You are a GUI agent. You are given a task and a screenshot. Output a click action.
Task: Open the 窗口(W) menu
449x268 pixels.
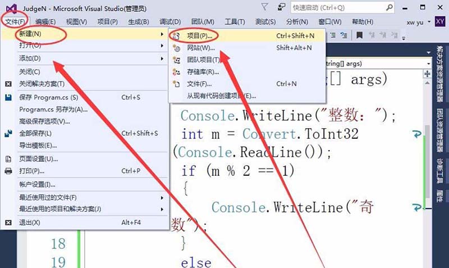point(330,22)
